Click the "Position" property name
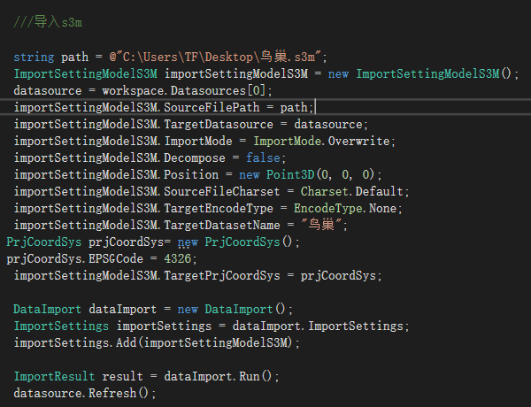Viewport: 531px width, 407px height. point(191,174)
